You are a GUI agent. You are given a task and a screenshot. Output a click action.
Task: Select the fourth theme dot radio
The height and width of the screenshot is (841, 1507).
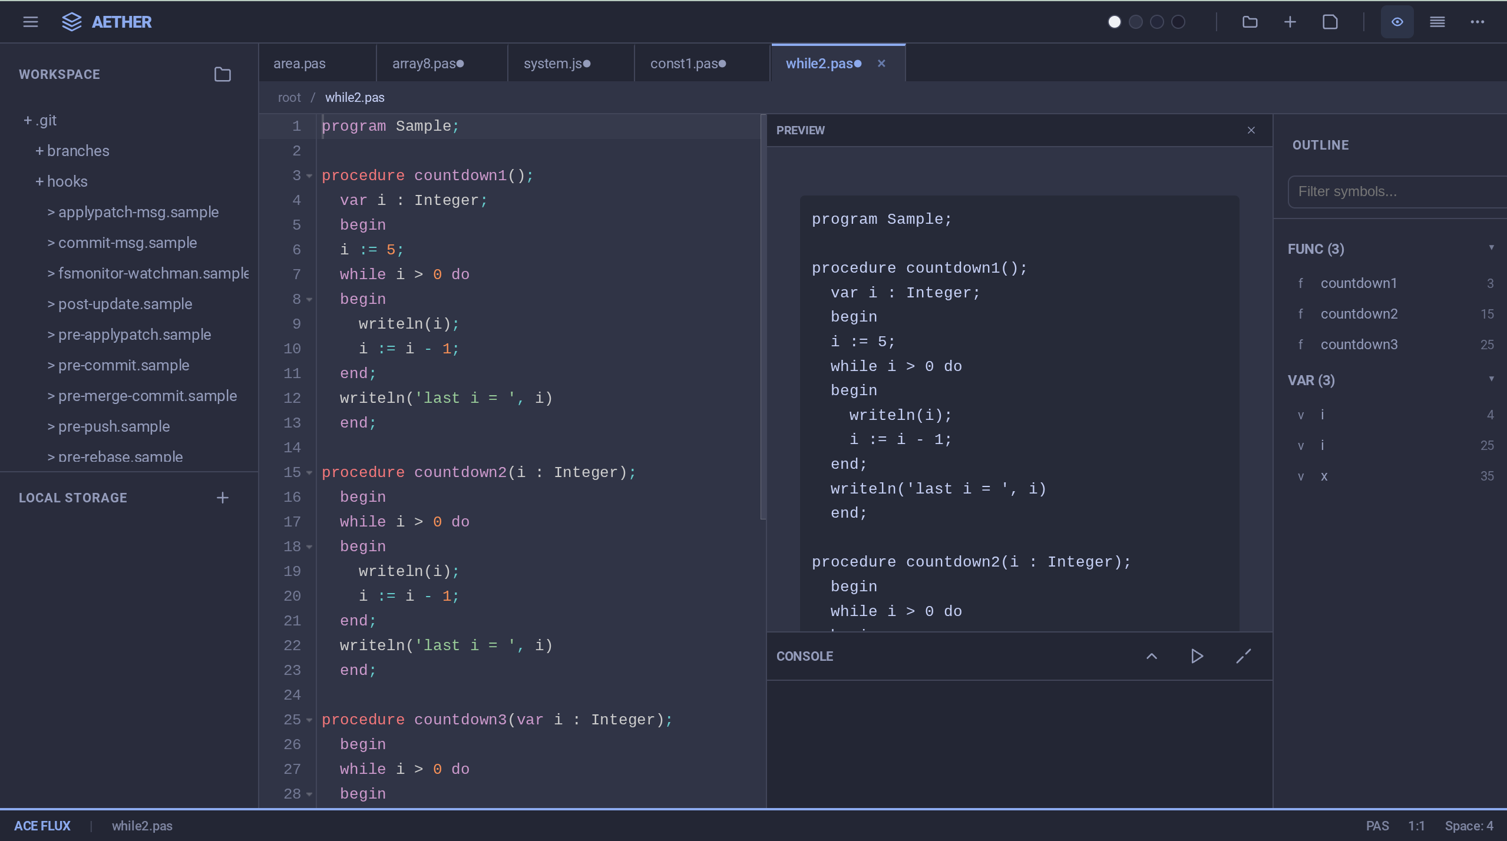pos(1178,22)
